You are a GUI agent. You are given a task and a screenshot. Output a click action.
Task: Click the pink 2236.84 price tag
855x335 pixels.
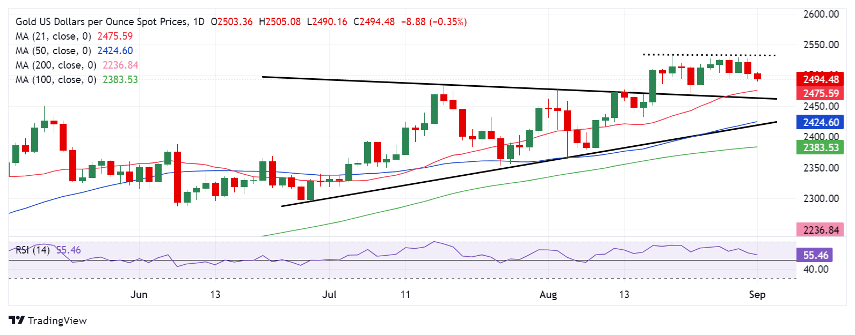point(820,230)
